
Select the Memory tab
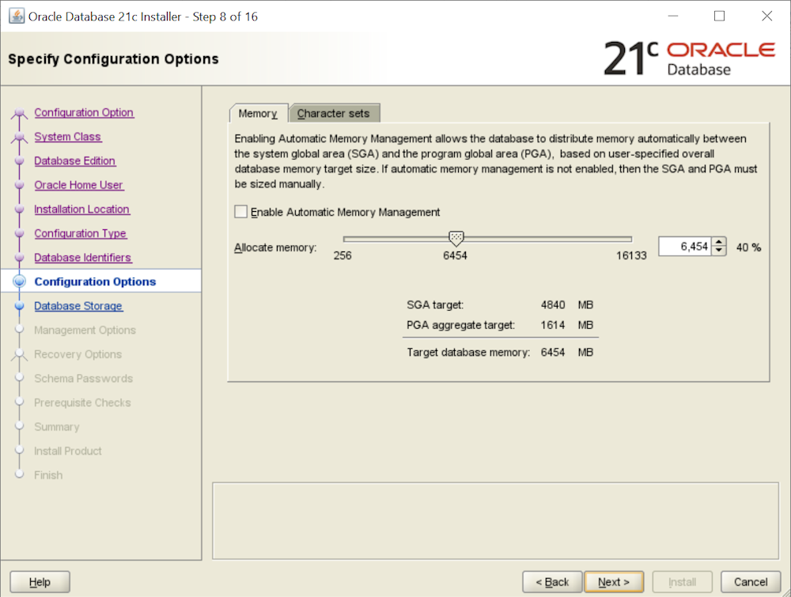258,113
